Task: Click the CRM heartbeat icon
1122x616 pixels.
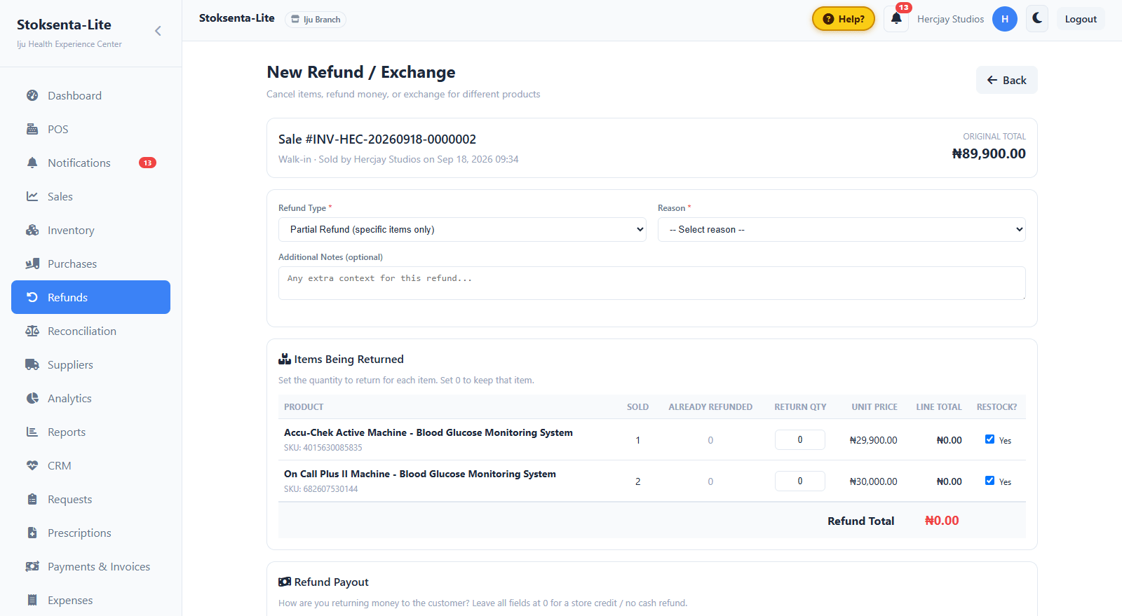Action: [32, 465]
